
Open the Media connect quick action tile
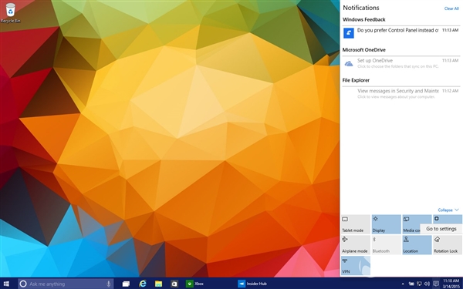(x=417, y=224)
